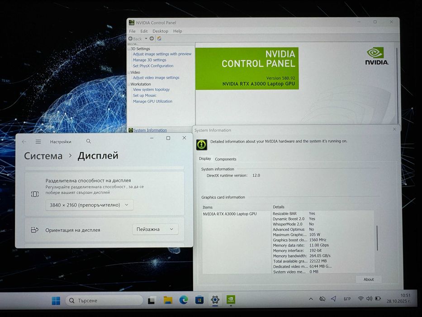Screen dimensions: 422x317
Task: Open File Explorer from the taskbar
Action: tap(168, 300)
